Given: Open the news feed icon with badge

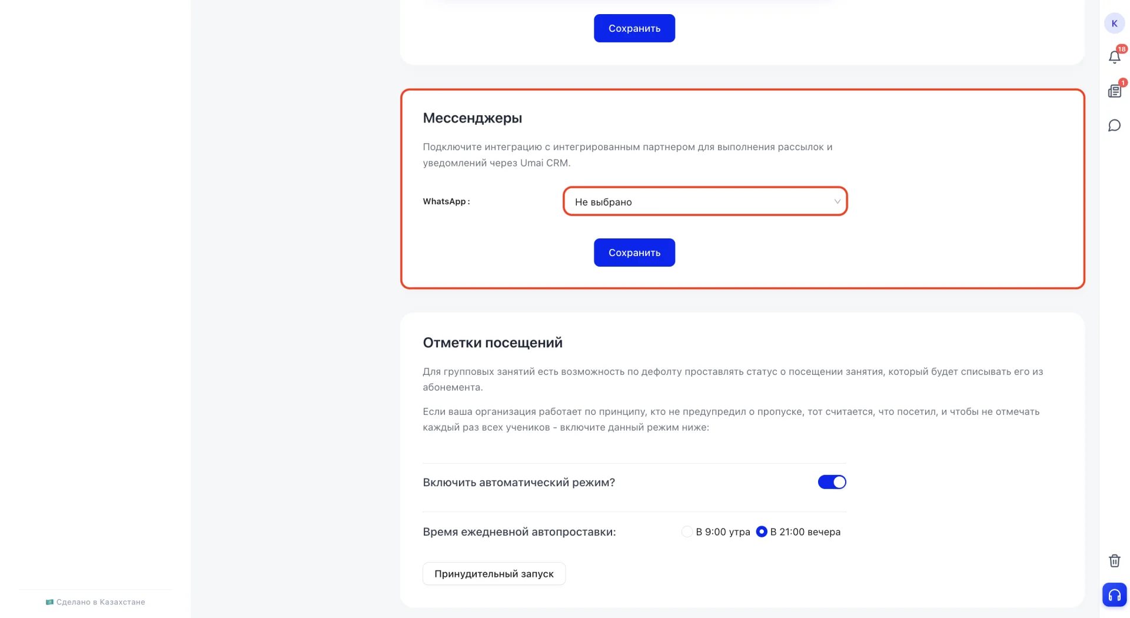Looking at the screenshot, I should 1114,91.
